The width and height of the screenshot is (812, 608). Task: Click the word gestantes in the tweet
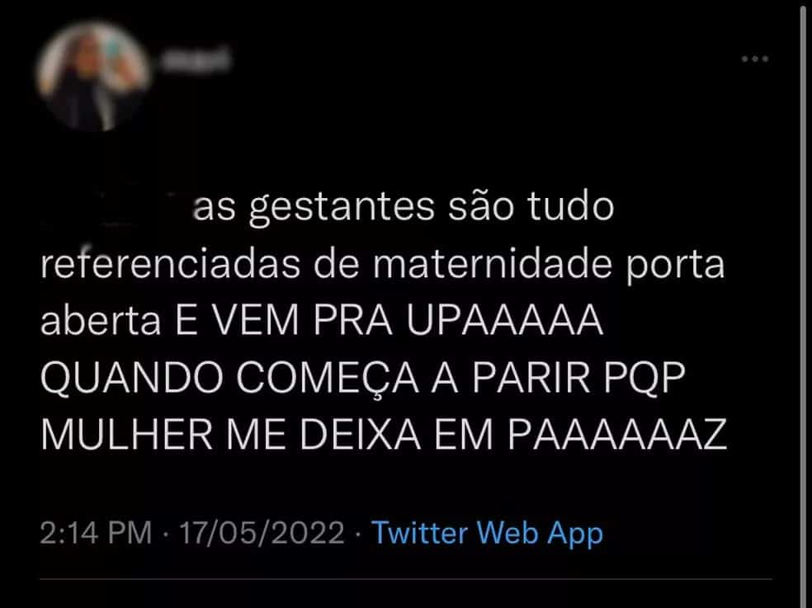point(342,208)
